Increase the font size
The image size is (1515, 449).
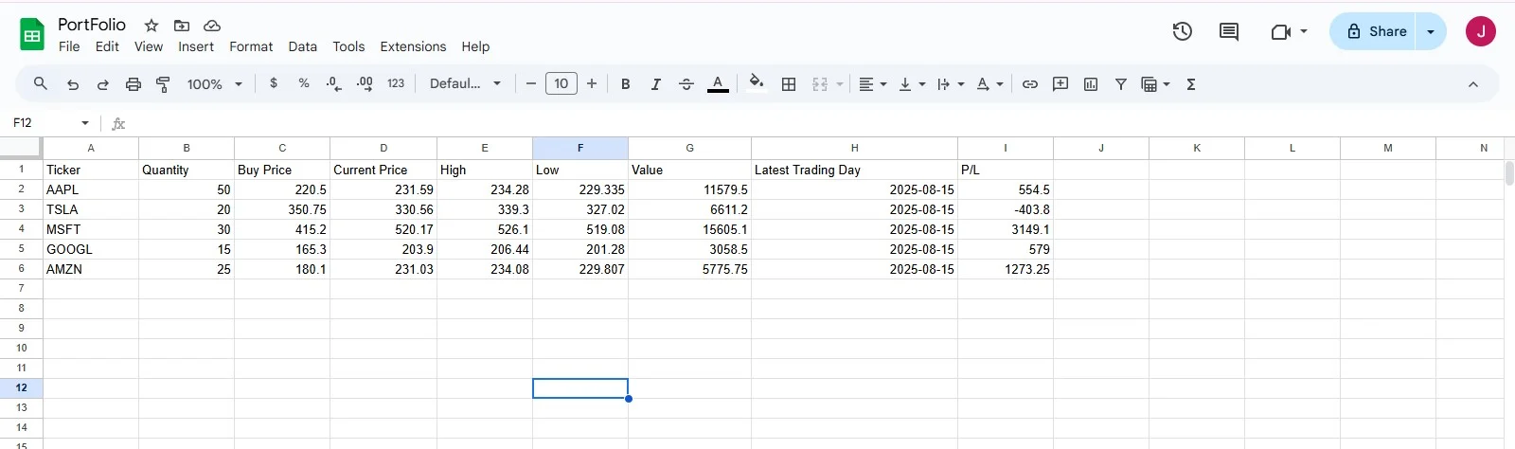(592, 84)
